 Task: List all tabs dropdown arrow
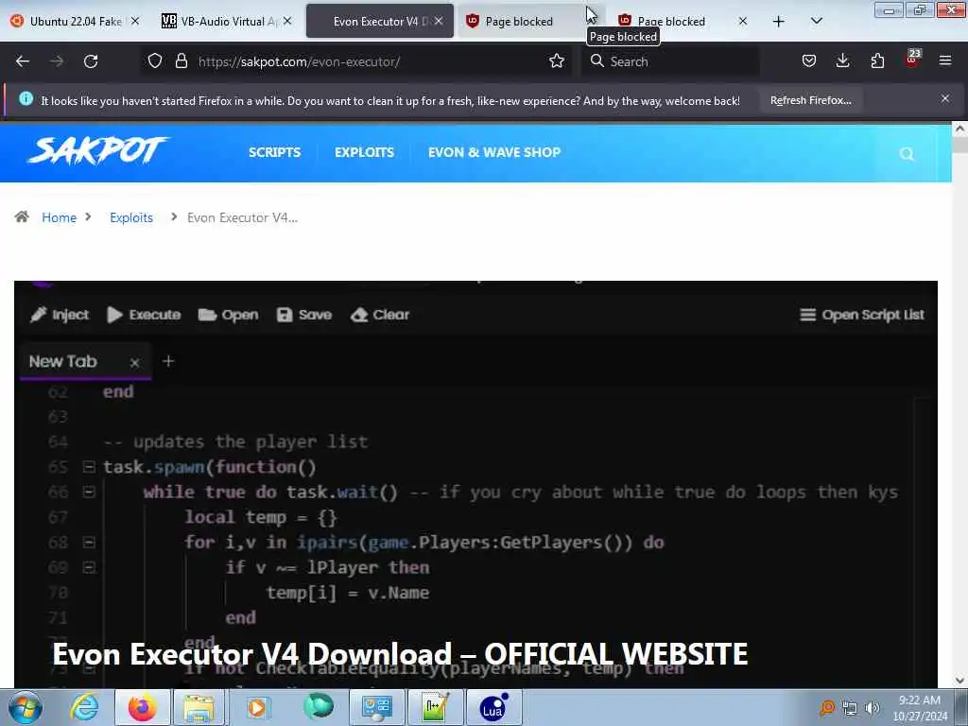click(x=816, y=22)
